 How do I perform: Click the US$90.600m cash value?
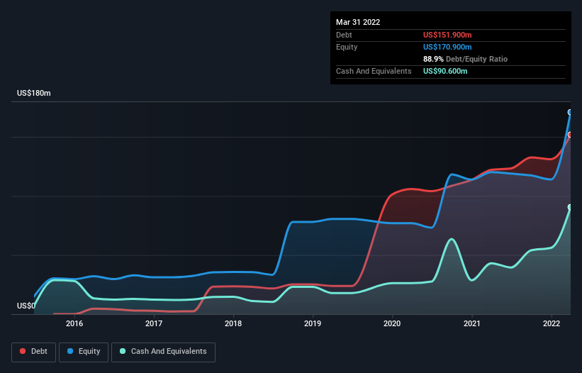(445, 71)
